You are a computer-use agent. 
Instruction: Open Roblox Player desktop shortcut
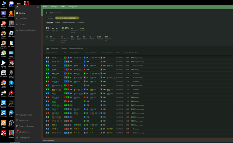11,34
